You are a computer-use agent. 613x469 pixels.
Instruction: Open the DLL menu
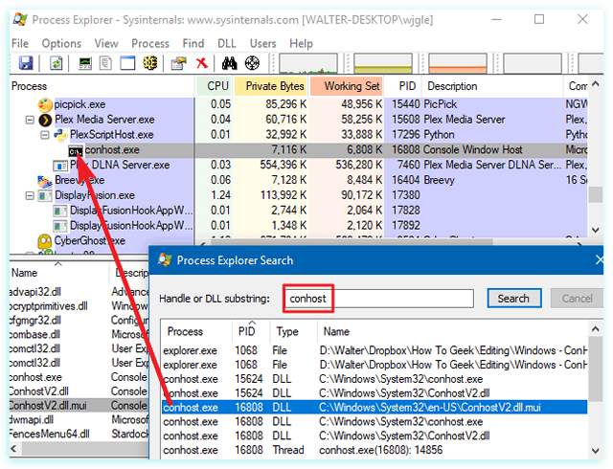pos(227,43)
